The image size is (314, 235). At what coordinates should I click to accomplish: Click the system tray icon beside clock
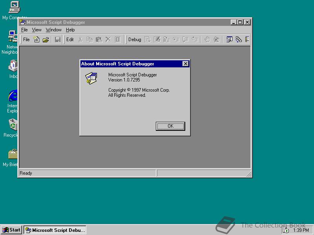click(286, 230)
